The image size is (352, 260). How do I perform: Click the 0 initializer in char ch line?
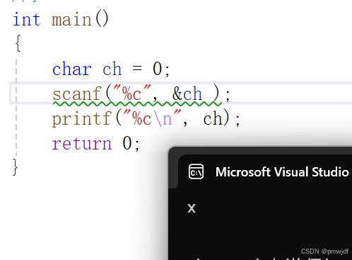(x=158, y=69)
